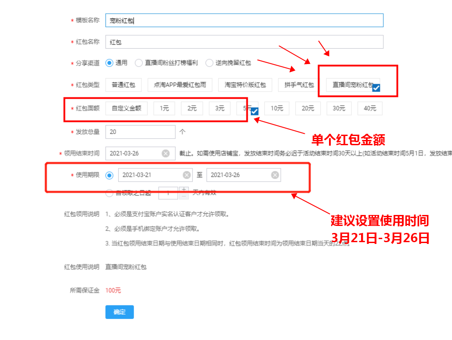Viewport: 452px width, 340px height.
Task: Choose 直播间宠粉红包 type
Action: pos(352,85)
